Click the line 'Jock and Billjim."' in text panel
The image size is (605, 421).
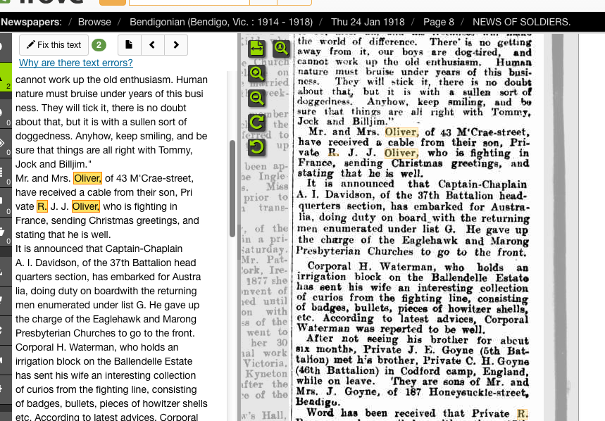point(54,164)
